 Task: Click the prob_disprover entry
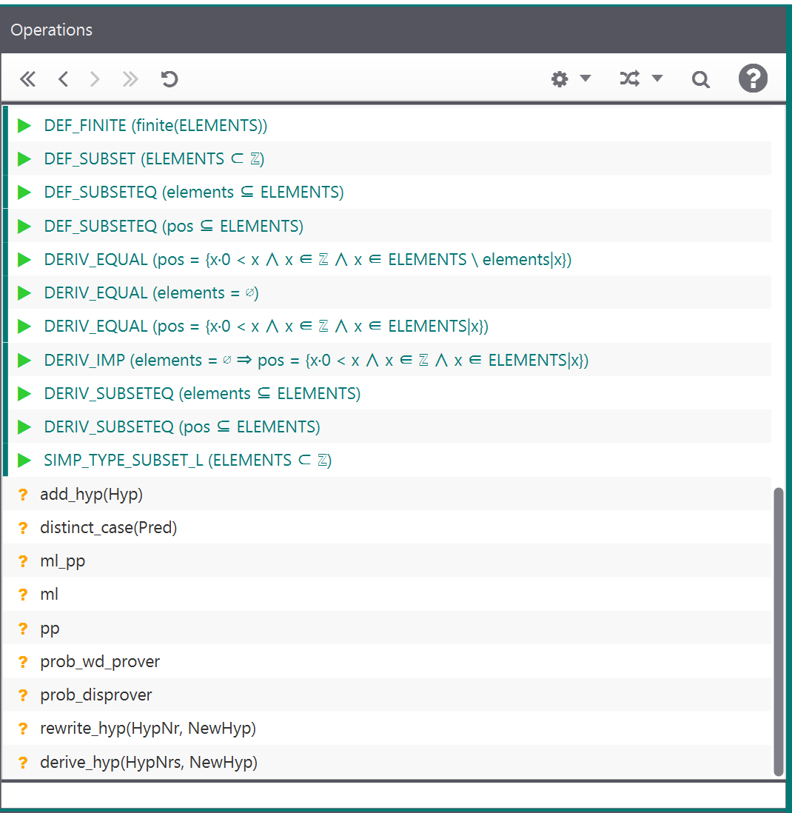[x=96, y=695]
